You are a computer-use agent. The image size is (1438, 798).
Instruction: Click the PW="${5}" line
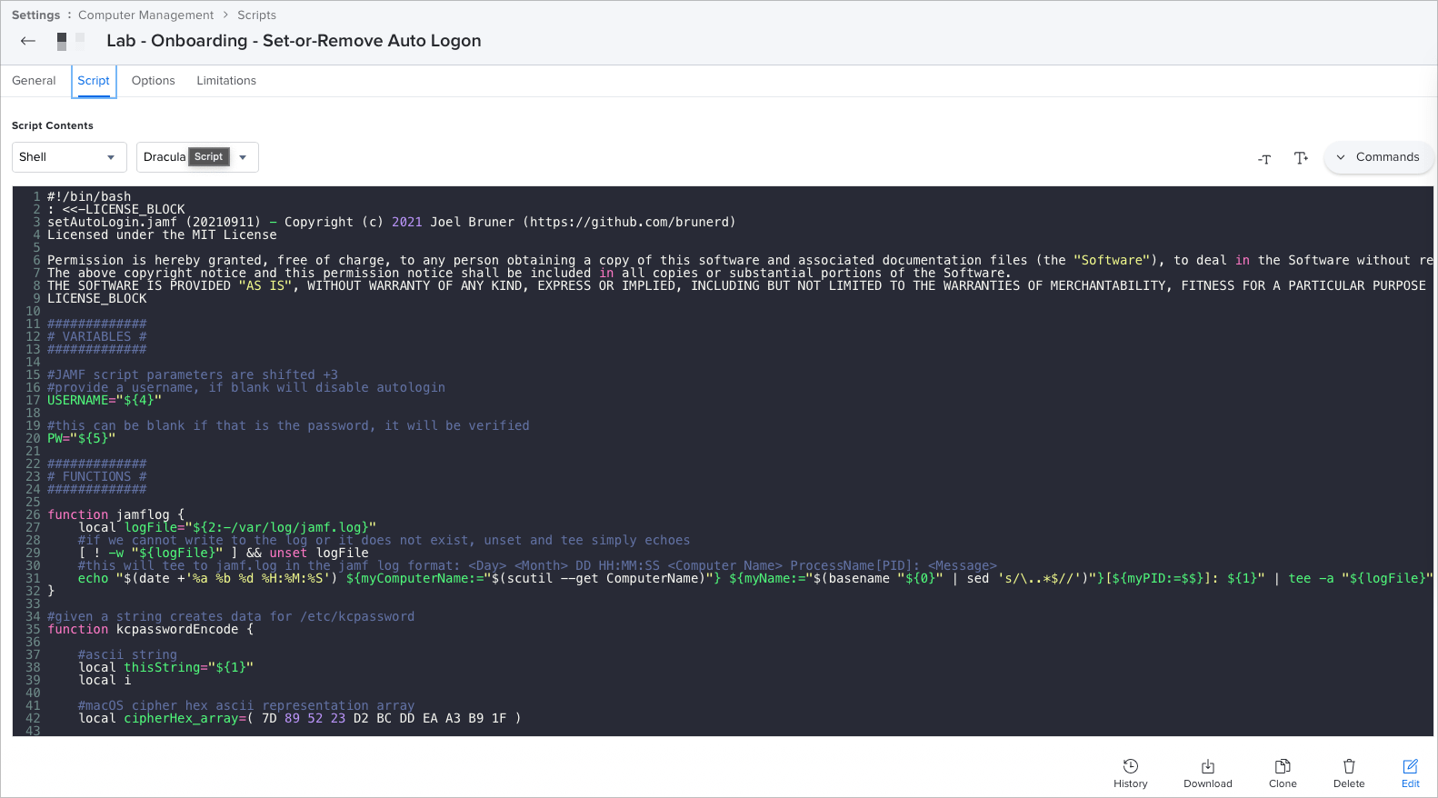[81, 438]
